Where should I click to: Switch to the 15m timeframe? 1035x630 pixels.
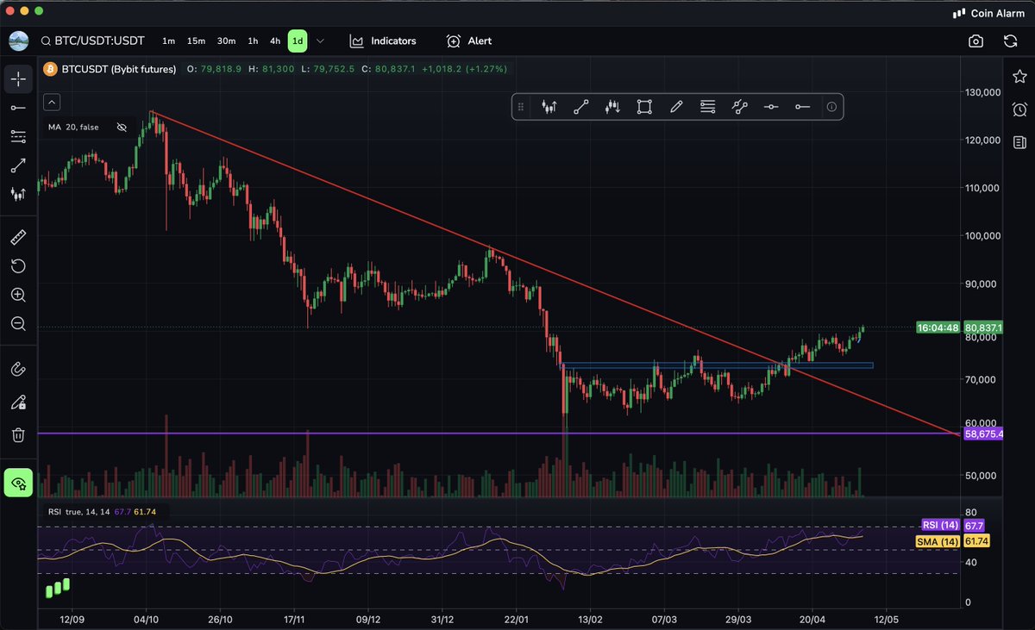196,41
